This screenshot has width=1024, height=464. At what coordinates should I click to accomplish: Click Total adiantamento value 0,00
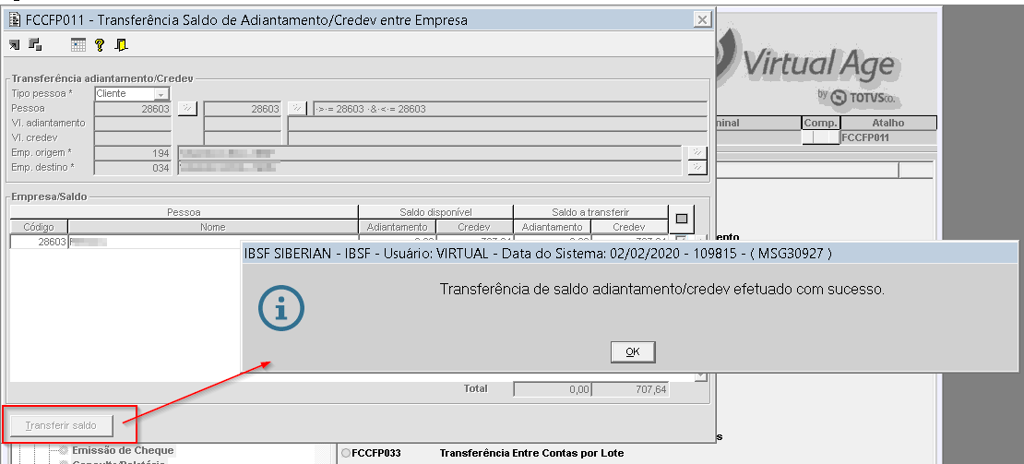553,389
